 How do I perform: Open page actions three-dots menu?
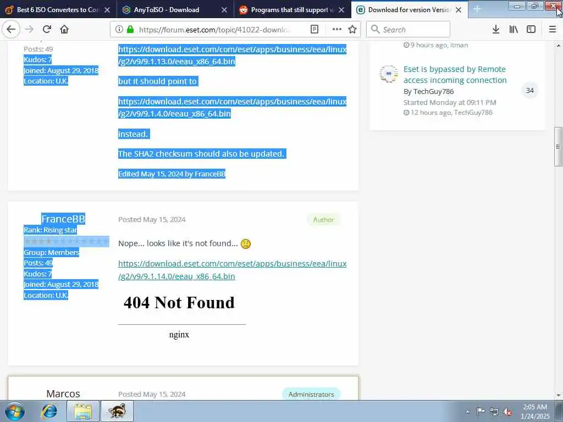tap(337, 30)
